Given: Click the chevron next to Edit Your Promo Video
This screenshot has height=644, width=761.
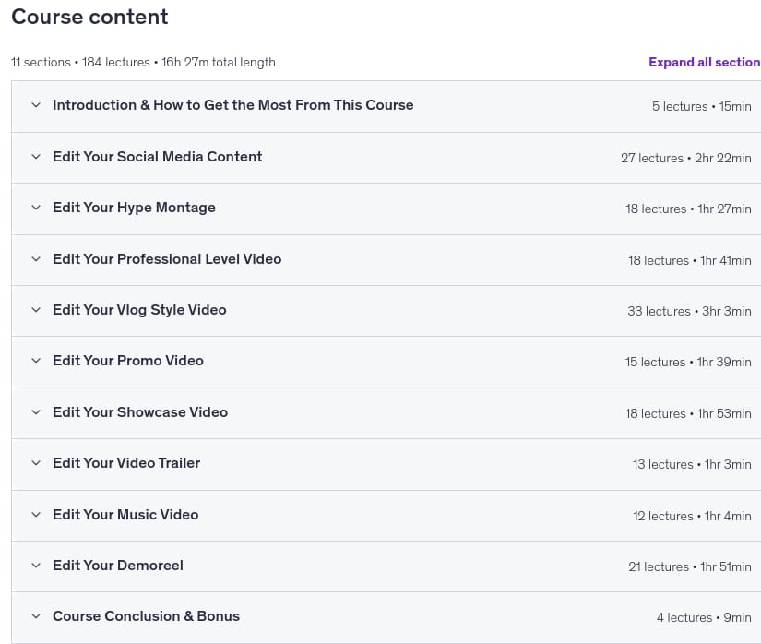Looking at the screenshot, I should (x=36, y=361).
